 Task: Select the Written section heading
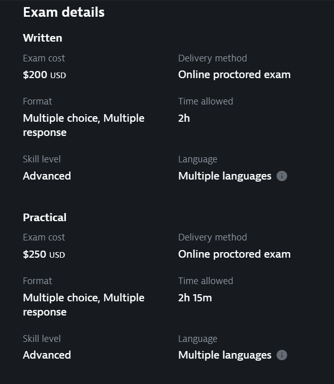[43, 38]
